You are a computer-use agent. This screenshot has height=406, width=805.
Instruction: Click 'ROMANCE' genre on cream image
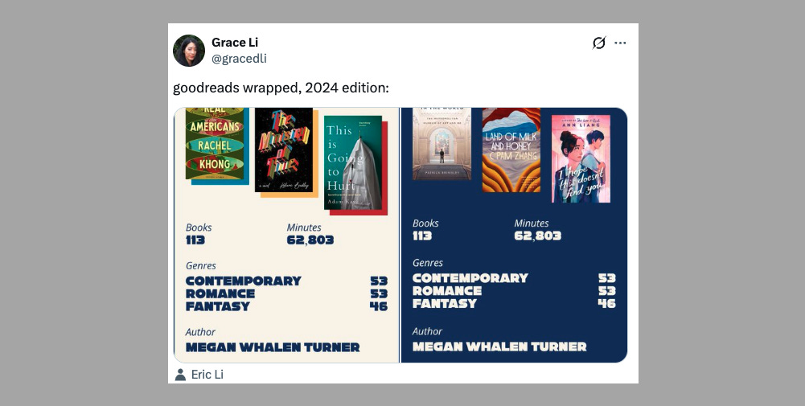tap(220, 294)
